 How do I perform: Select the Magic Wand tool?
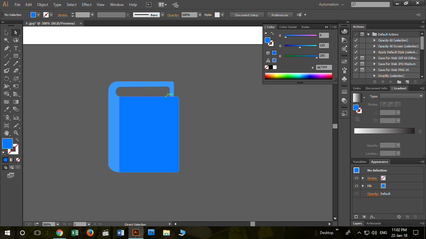tap(7, 40)
